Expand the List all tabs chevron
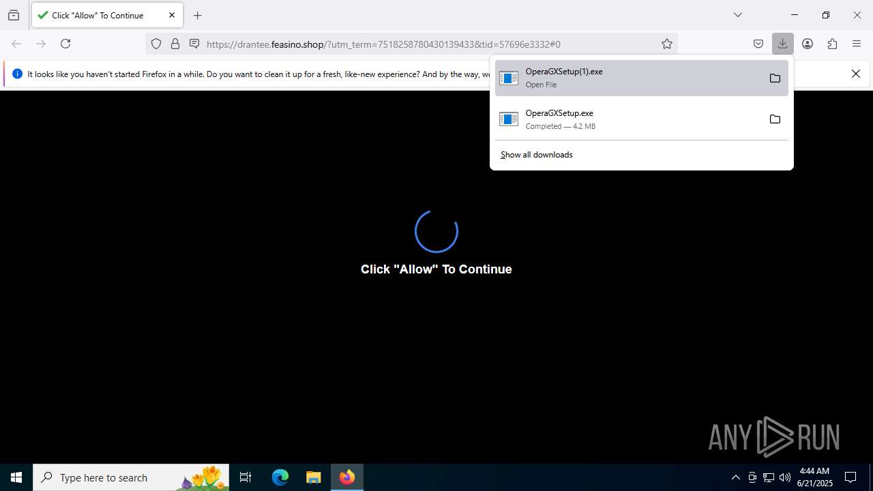 point(737,15)
